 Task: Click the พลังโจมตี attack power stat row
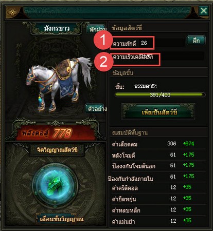pos(158,155)
